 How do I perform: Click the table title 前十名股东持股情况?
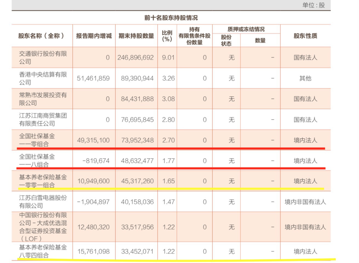click(171, 18)
